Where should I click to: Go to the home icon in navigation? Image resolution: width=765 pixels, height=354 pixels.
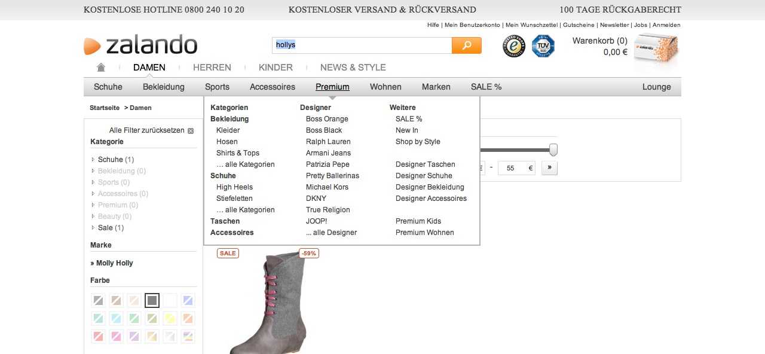[101, 68]
